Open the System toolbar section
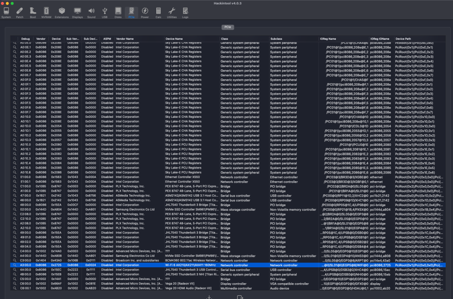Viewport: 453px width, 299px height. (6, 13)
